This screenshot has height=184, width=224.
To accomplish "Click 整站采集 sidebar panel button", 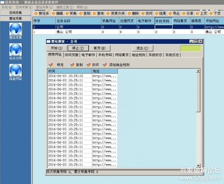I will (15, 18).
